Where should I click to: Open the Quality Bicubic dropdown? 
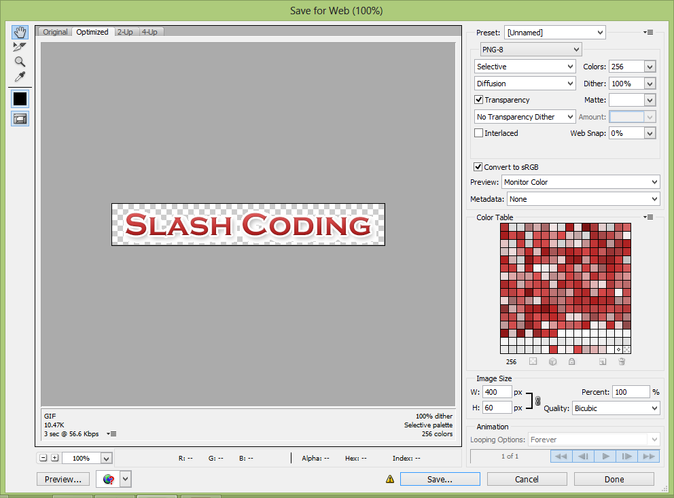(616, 408)
